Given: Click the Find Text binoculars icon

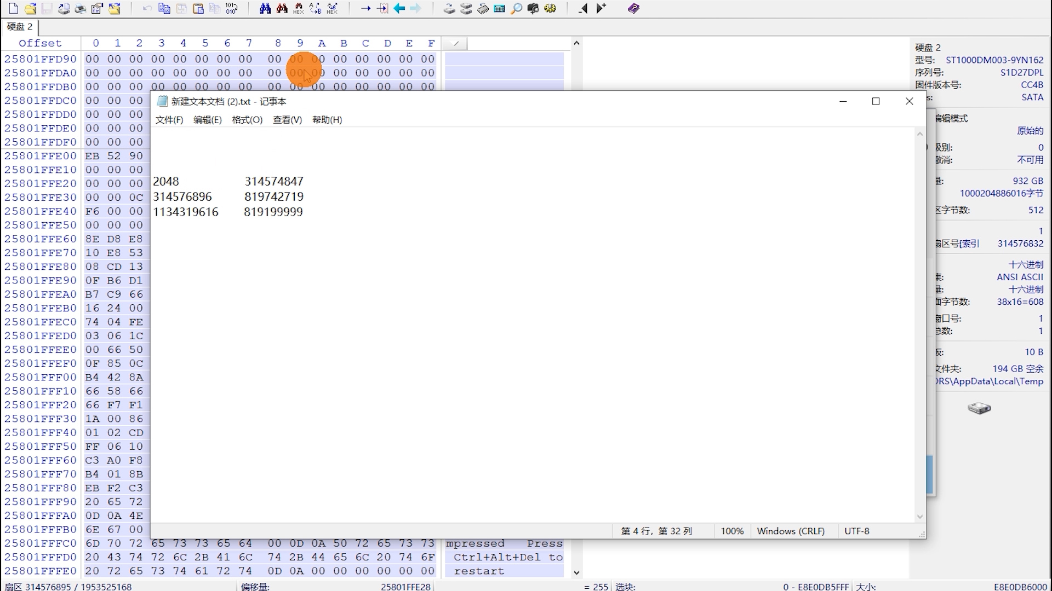Looking at the screenshot, I should pyautogui.click(x=265, y=8).
